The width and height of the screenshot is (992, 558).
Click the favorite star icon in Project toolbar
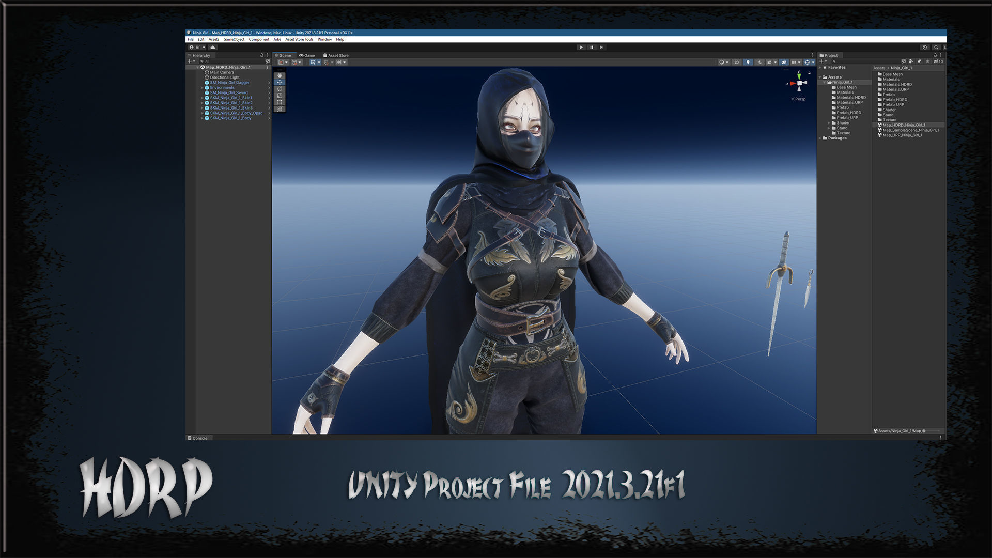pos(927,61)
